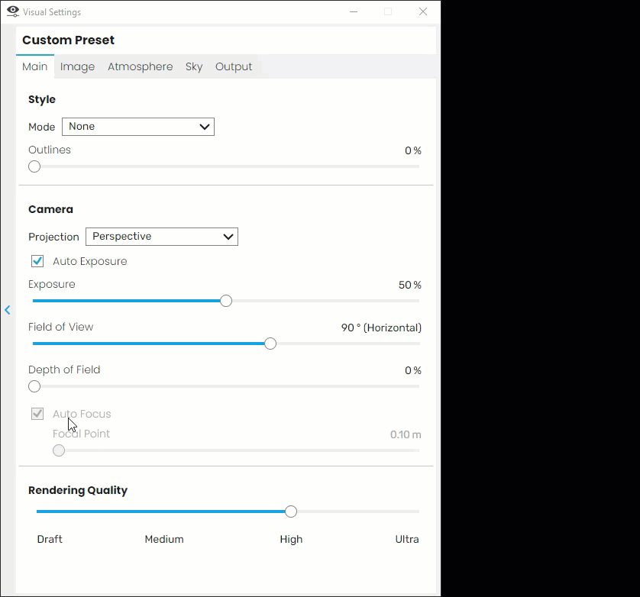Click the Depth of Field slider handle
Screen dimensions: 640x597
pos(34,386)
